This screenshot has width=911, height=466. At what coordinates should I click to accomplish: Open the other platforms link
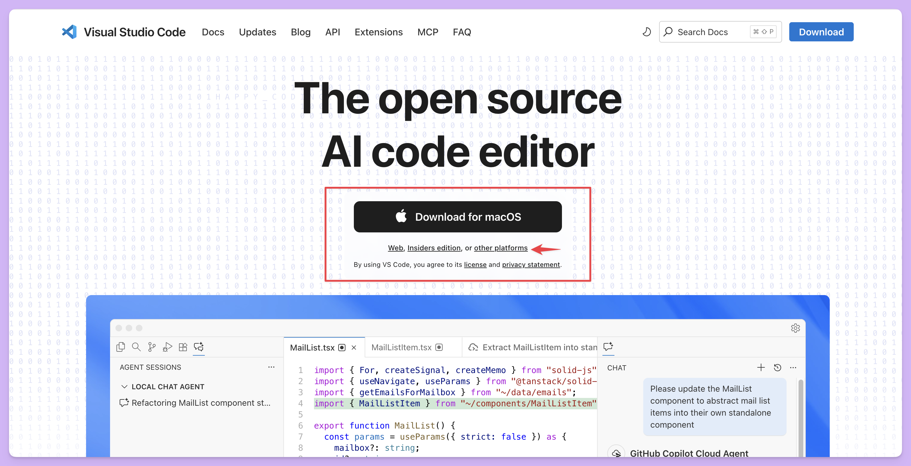[x=501, y=248]
